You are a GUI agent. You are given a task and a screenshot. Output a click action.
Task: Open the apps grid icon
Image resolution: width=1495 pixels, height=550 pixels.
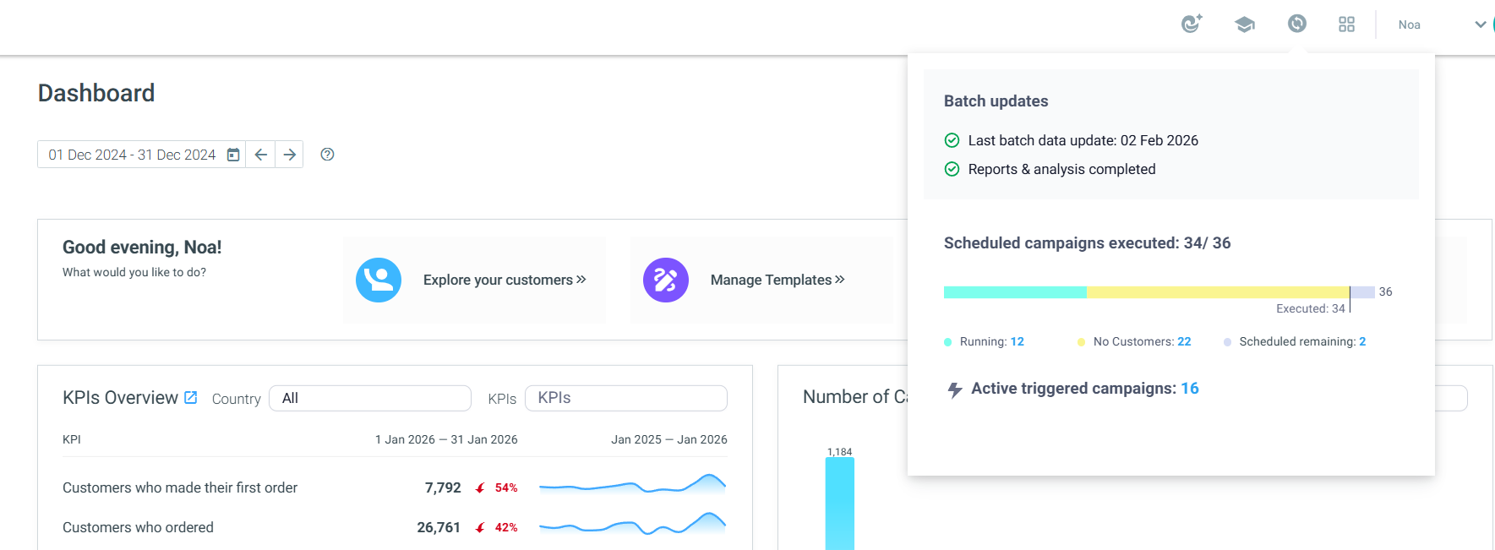pyautogui.click(x=1347, y=25)
